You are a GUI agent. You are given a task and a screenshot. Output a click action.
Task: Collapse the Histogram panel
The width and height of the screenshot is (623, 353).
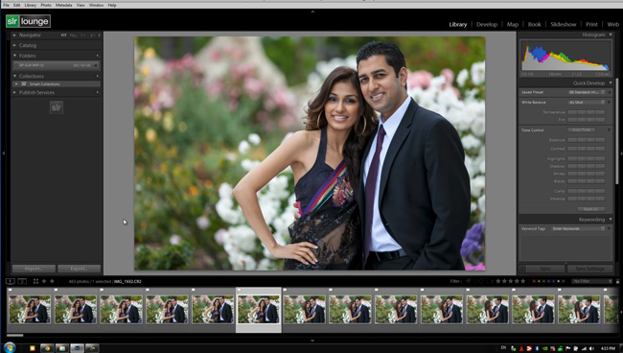pyautogui.click(x=611, y=35)
